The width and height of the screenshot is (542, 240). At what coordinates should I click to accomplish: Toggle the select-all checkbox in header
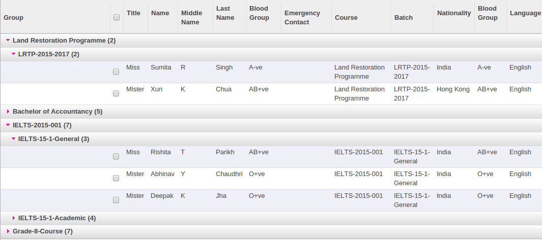117,17
